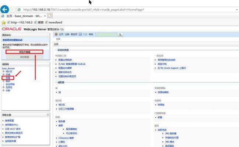Go back with the browser back arrow

pos(4,10)
